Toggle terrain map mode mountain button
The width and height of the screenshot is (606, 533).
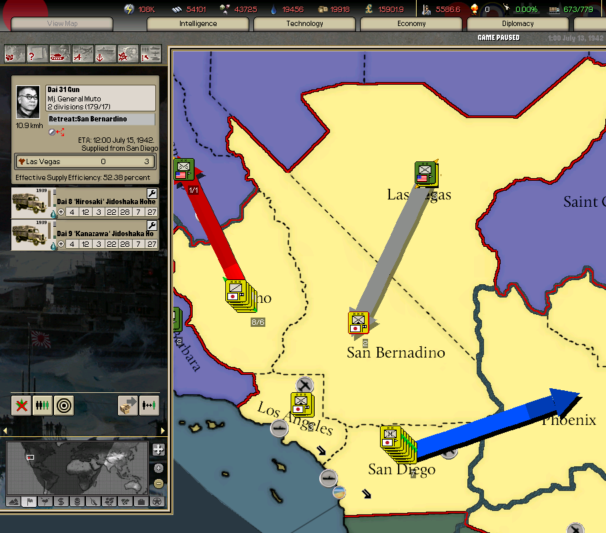[x=13, y=502]
